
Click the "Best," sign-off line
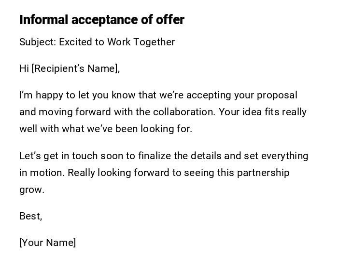tap(31, 216)
